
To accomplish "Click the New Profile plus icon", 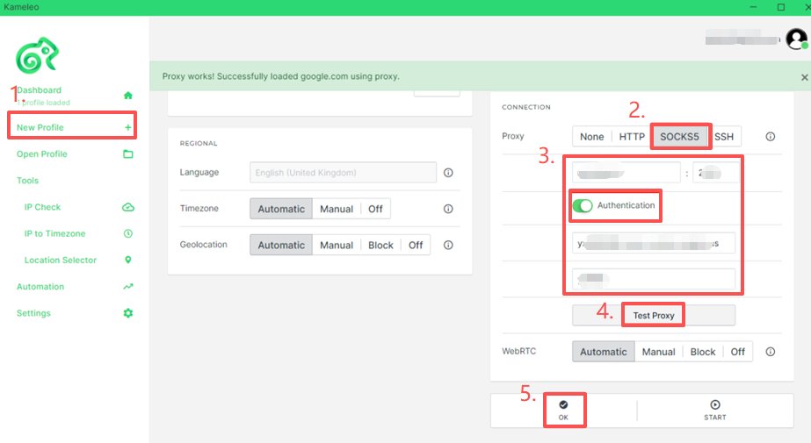I will click(x=128, y=128).
